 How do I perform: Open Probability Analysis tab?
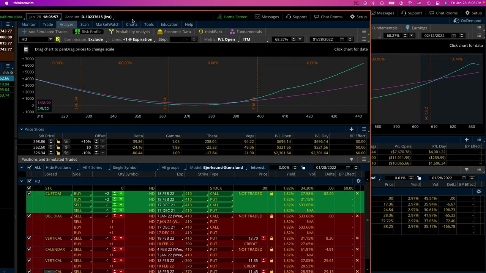click(x=129, y=32)
